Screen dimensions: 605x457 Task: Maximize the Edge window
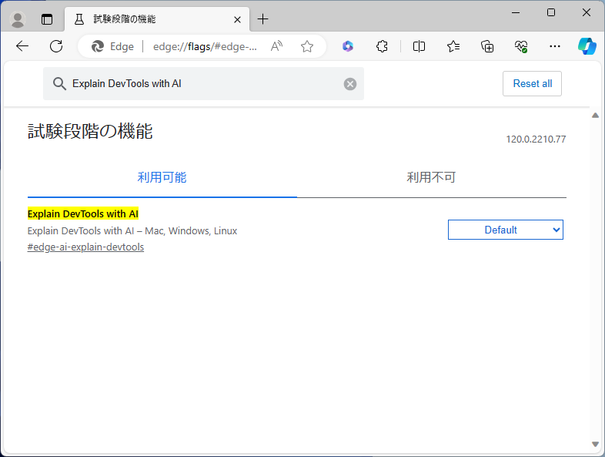551,13
